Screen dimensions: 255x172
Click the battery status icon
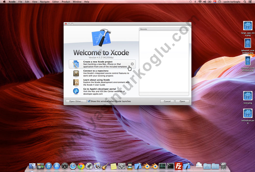pyautogui.click(x=210, y=2)
